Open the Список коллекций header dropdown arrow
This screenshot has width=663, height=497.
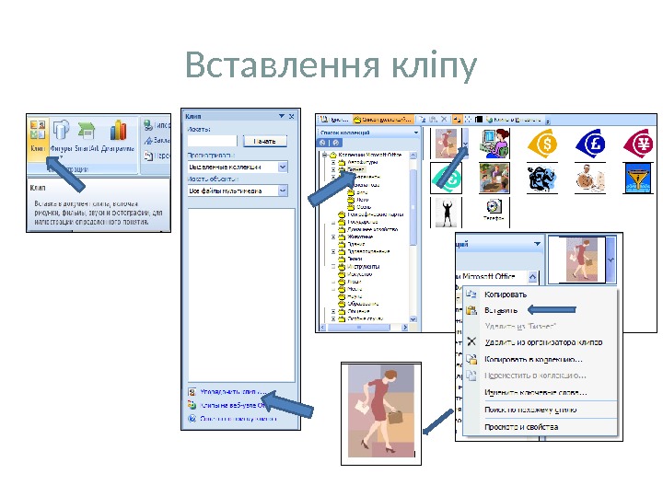click(x=415, y=133)
